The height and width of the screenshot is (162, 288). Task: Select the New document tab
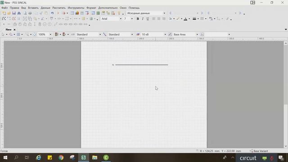pos(9,29)
